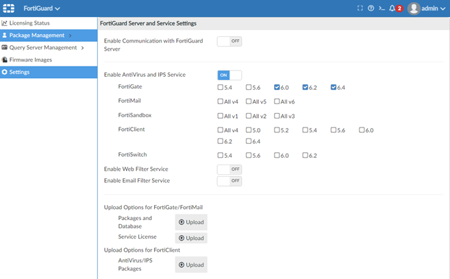This screenshot has height=279, width=450.
Task: Expand the admin account dropdown
Action: click(443, 9)
